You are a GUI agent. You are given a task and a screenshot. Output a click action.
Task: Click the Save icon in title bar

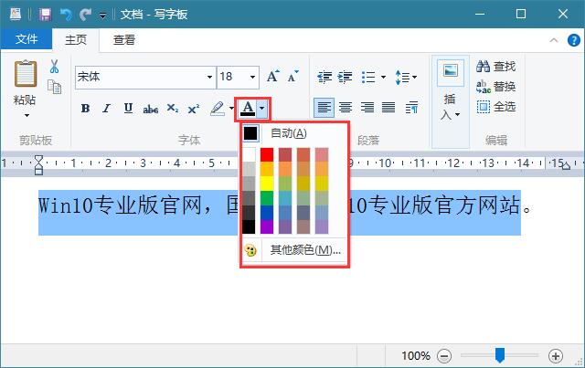tap(46, 15)
